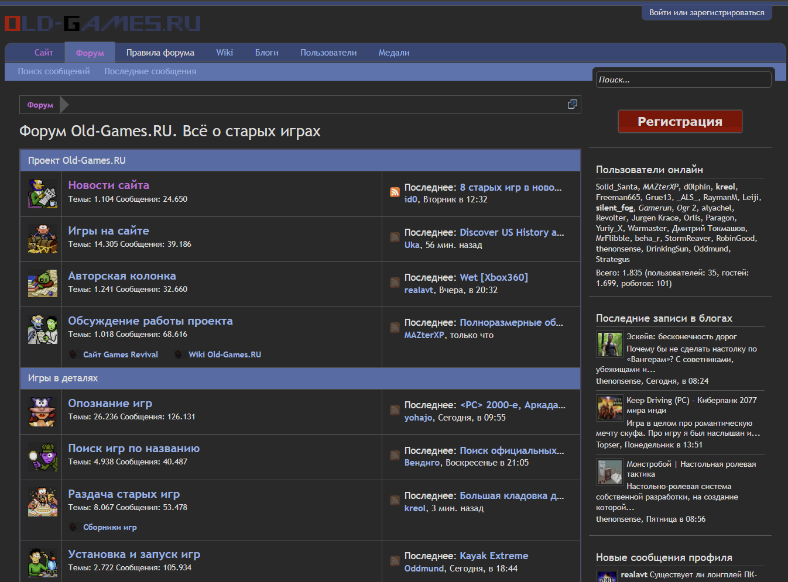Click the Раздача старых игр forum icon
This screenshot has width=788, height=582.
(x=42, y=502)
